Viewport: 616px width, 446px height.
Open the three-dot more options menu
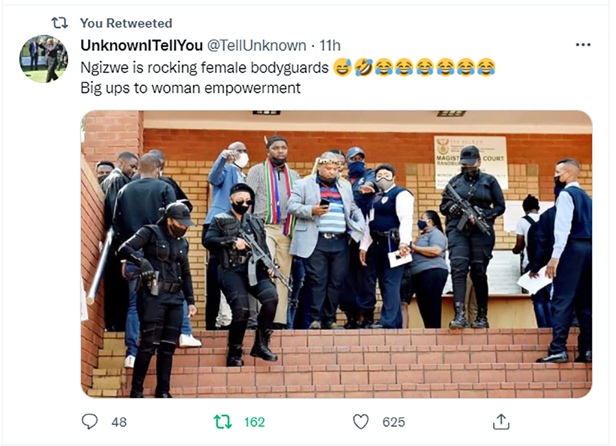point(583,45)
